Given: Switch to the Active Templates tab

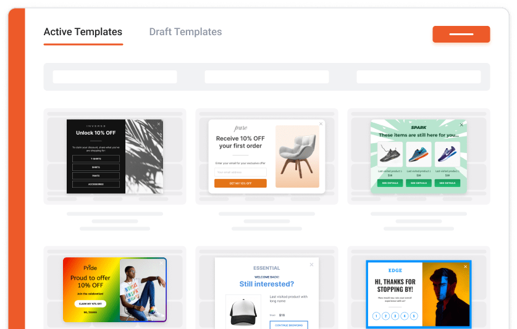Looking at the screenshot, I should click(x=83, y=32).
